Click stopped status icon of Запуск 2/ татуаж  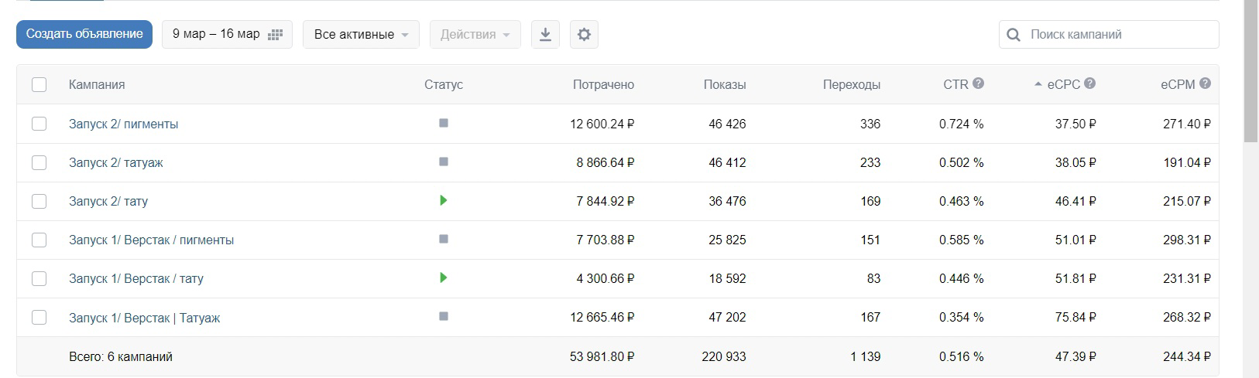coord(444,162)
